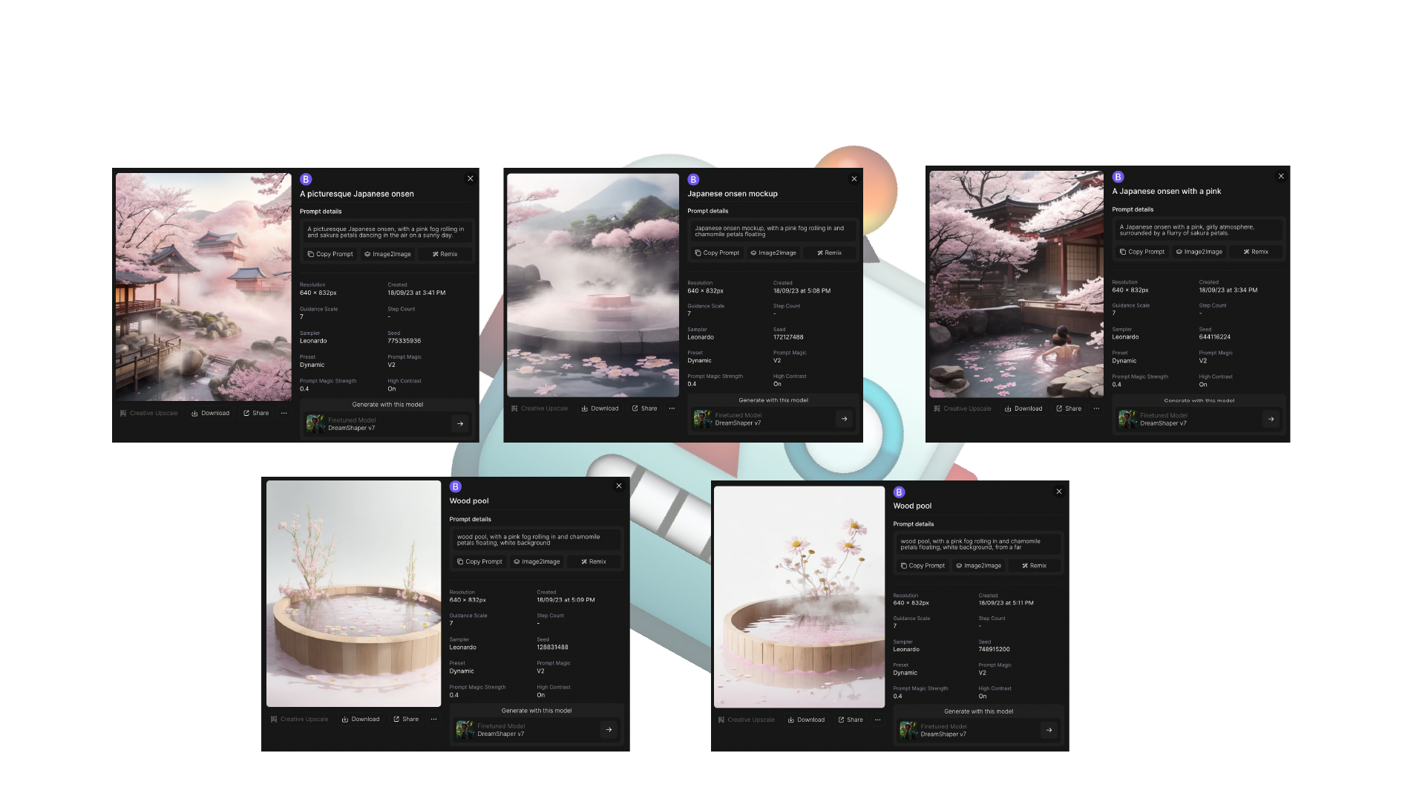The image size is (1425, 802).
Task: Download the picturesque Japanese onsen image
Action: [211, 413]
